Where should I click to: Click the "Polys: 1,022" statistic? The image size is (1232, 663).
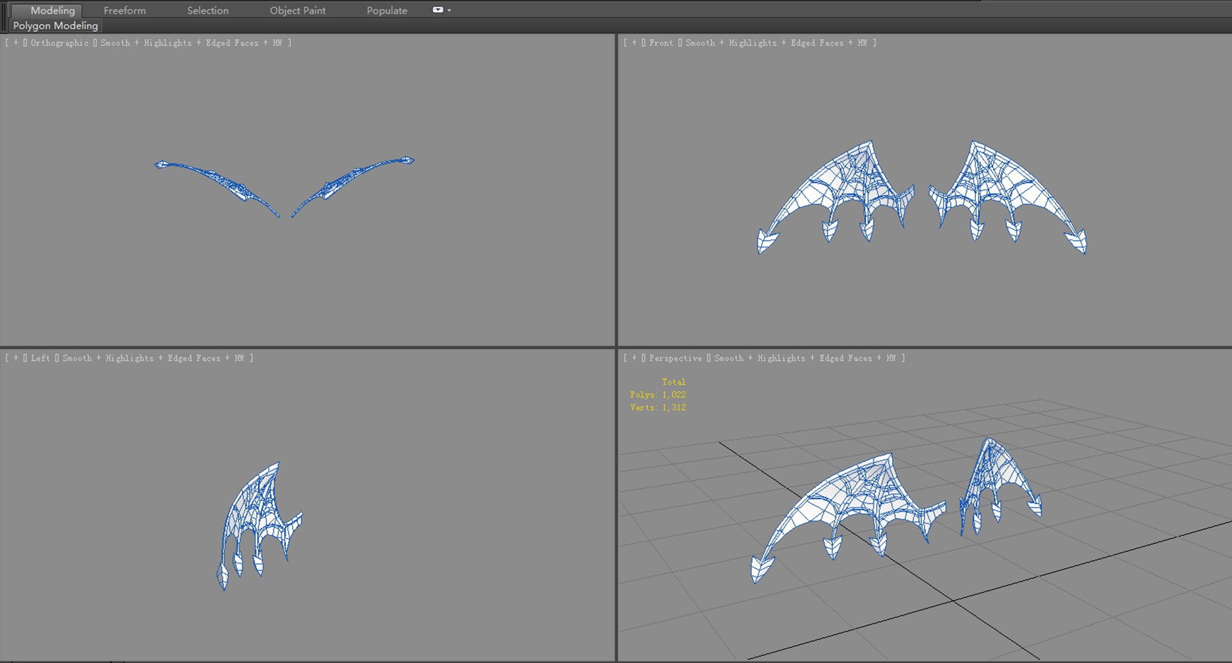658,394
